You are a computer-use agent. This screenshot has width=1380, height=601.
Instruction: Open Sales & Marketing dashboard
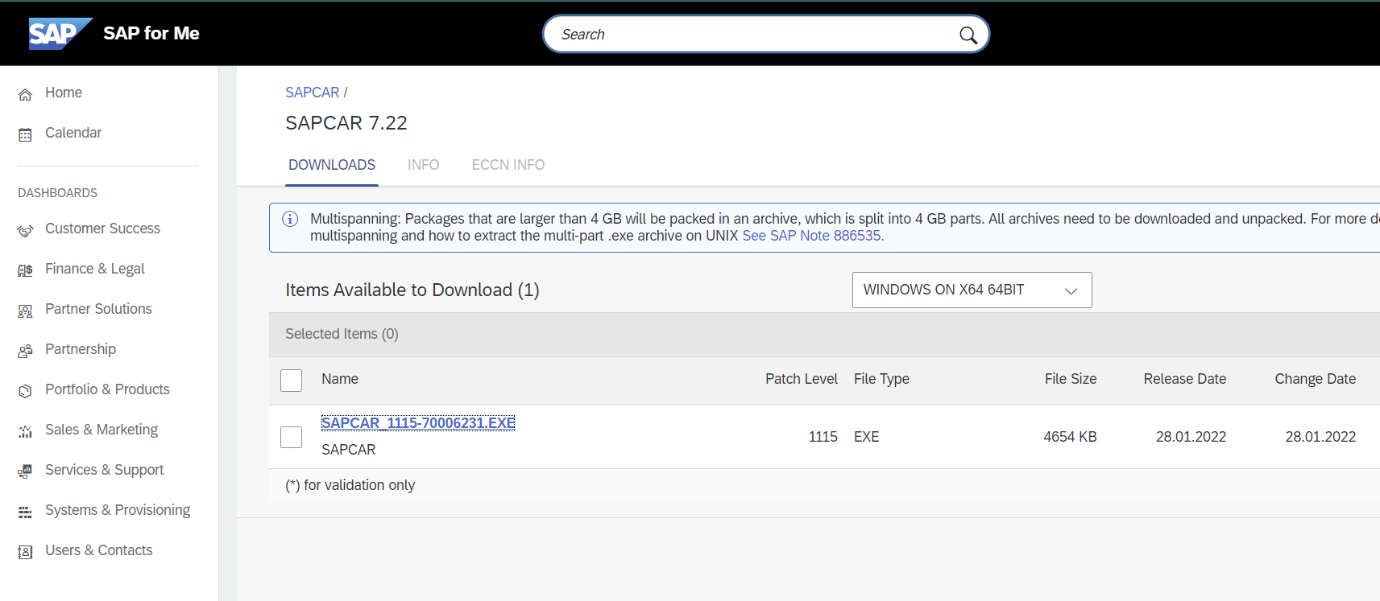coord(102,430)
